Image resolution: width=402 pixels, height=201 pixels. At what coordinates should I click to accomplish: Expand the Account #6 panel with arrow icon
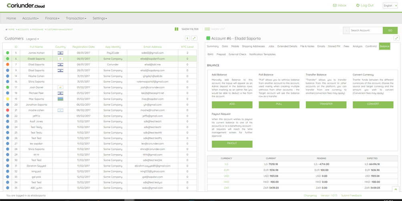397,38
